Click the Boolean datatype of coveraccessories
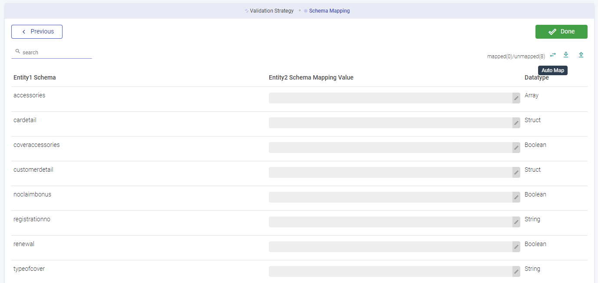 [x=535, y=145]
